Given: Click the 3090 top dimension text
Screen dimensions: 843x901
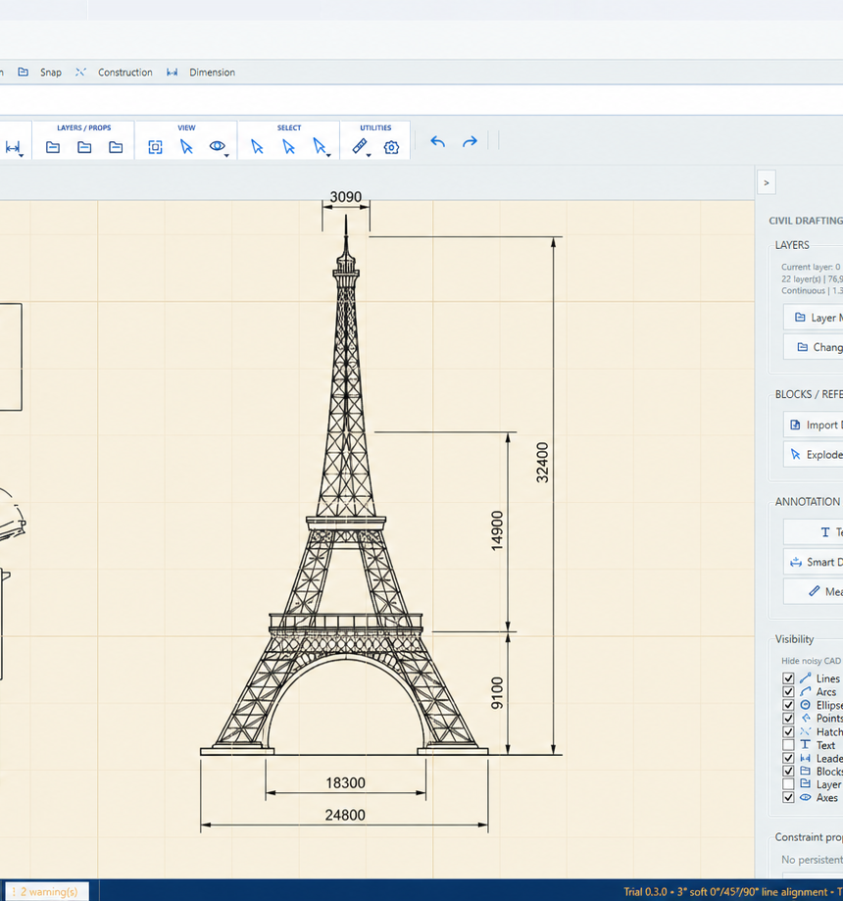Looking at the screenshot, I should coord(345,196).
